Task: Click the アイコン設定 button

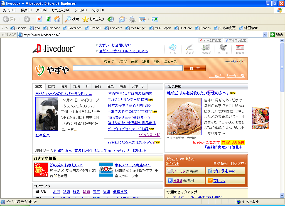Action: [236, 41]
